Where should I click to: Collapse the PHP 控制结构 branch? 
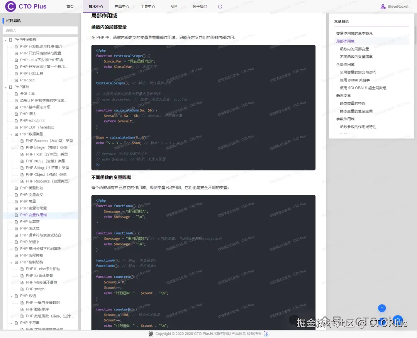[11, 262]
